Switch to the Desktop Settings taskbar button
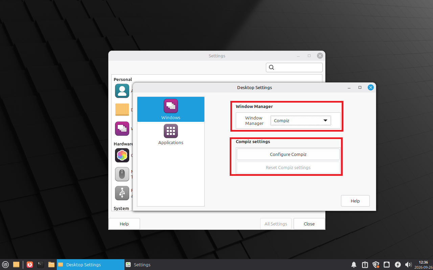The width and height of the screenshot is (433, 270). pos(91,265)
